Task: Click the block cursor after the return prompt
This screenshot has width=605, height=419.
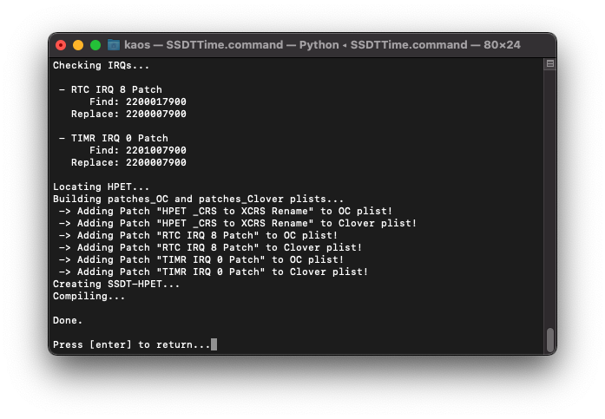Action: point(214,344)
